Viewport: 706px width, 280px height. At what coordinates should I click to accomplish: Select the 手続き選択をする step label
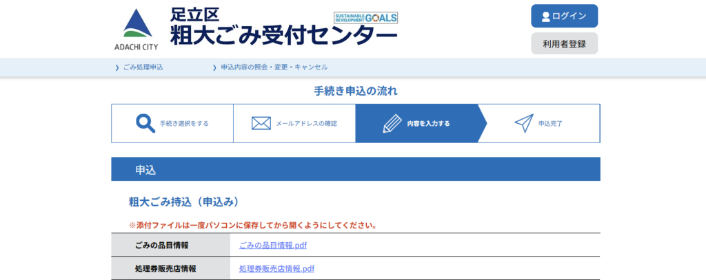coord(184,124)
